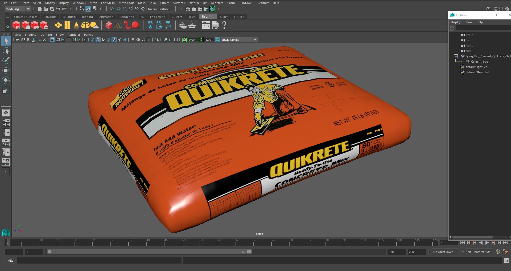Open the sRGB gamma view transform dropdown
The width and height of the screenshot is (511, 271).
(x=239, y=40)
